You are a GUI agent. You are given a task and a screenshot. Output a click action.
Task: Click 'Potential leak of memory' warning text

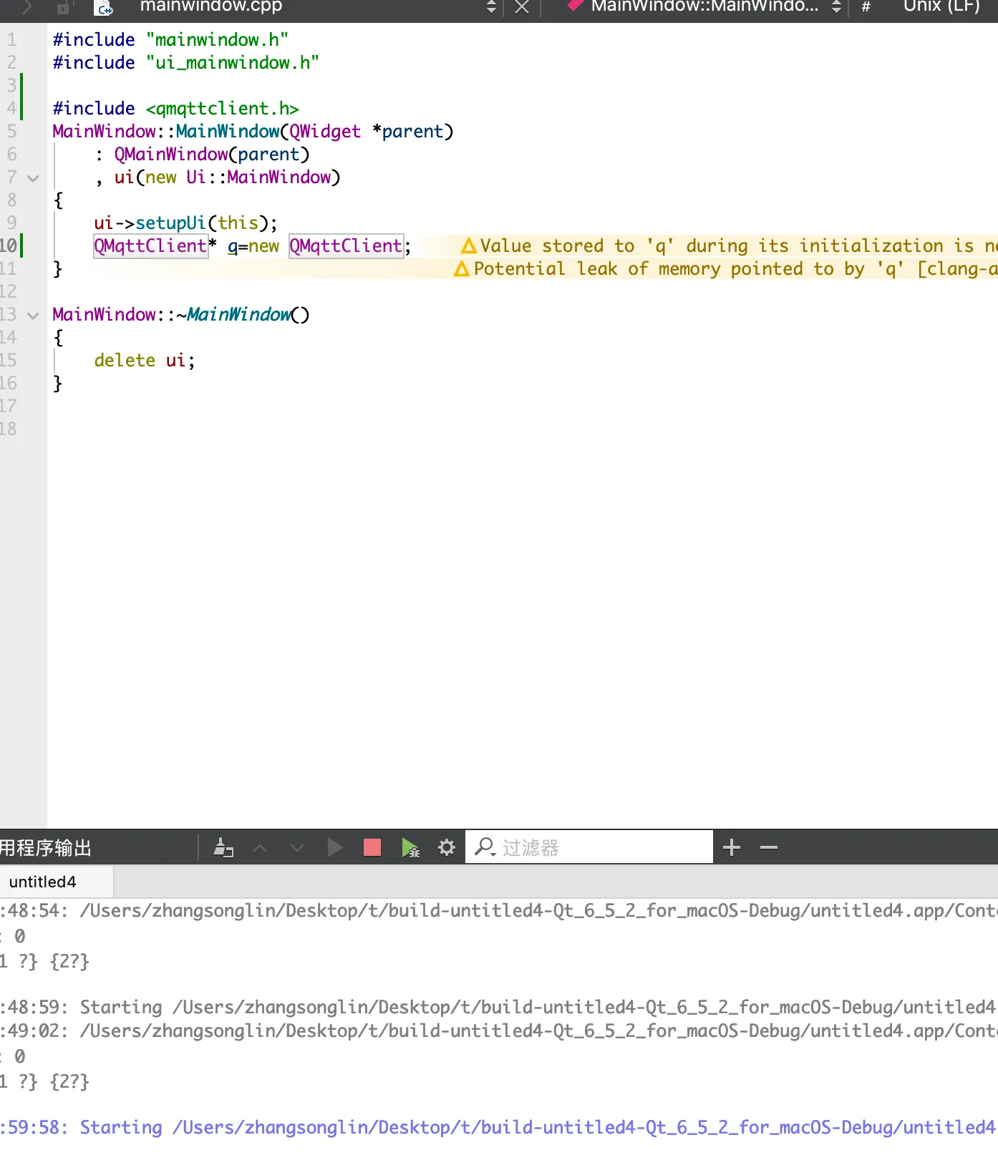(736, 269)
